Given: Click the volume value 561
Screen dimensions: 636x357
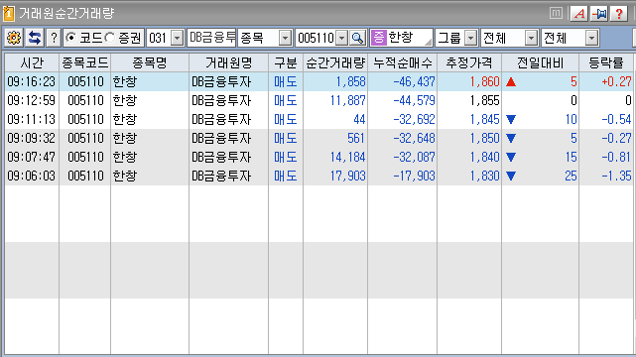Looking at the screenshot, I should click(x=356, y=138).
